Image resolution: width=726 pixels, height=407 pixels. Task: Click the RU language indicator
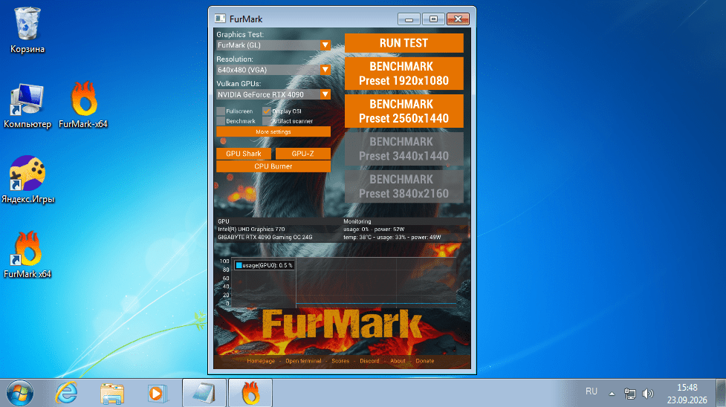coord(592,391)
